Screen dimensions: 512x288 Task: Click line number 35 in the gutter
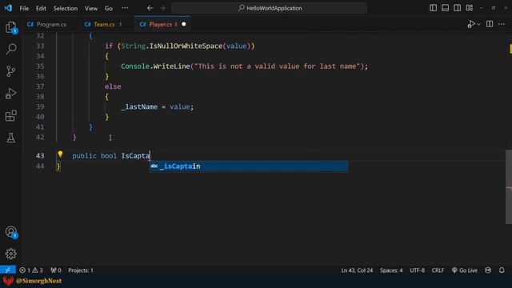[x=40, y=66]
